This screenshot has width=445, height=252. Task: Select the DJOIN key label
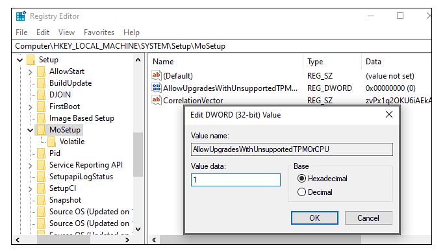click(60, 95)
